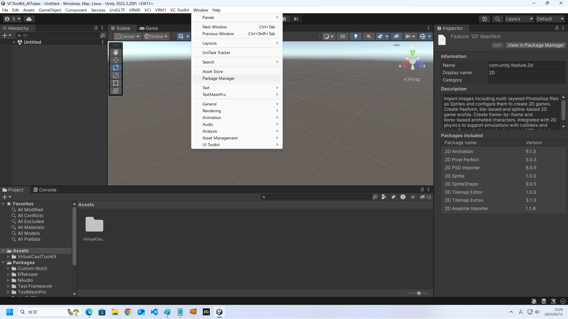Viewport: 568px width, 319px height.
Task: Click the Windows Start button
Action: [10, 312]
